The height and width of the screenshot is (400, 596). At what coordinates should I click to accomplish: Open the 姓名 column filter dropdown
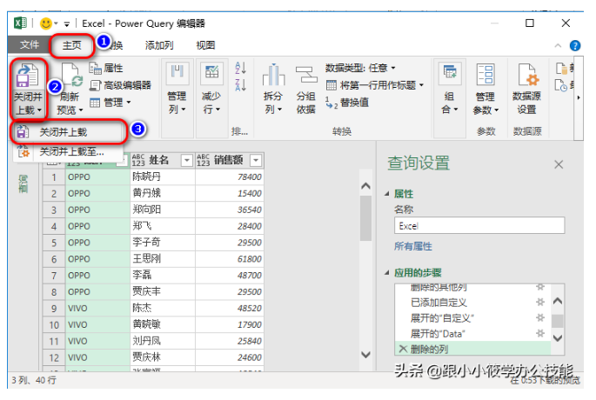(x=186, y=161)
